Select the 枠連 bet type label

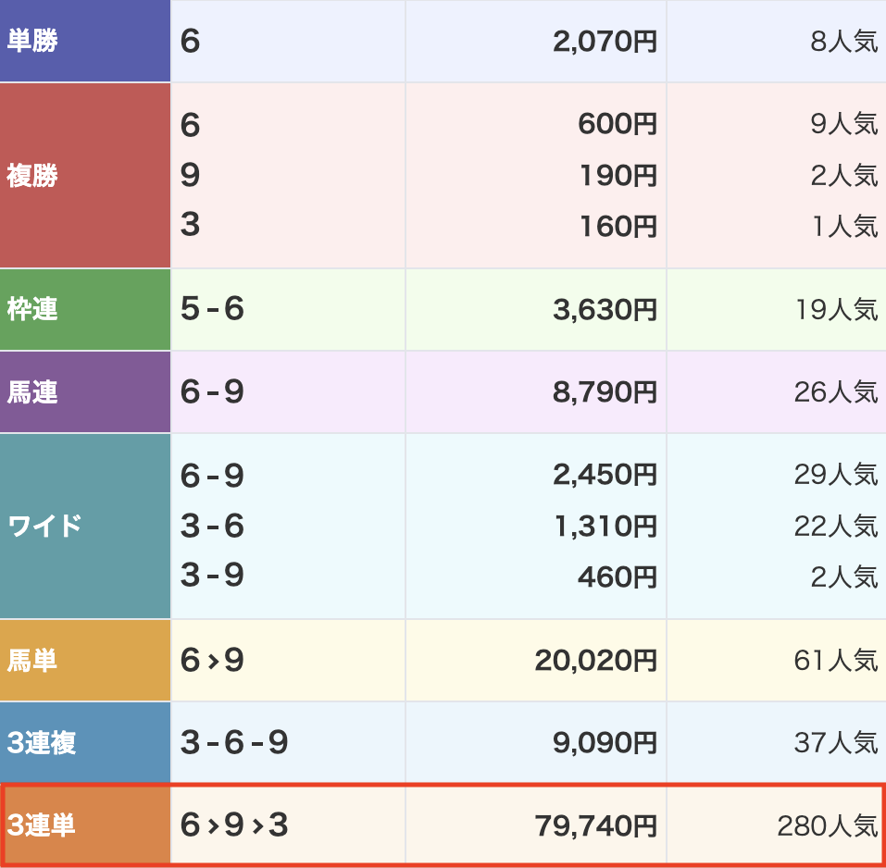(x=32, y=309)
